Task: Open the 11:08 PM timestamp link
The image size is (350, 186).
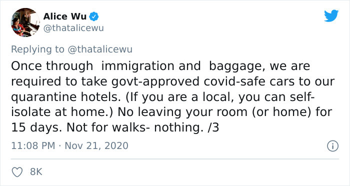Action: (33, 146)
